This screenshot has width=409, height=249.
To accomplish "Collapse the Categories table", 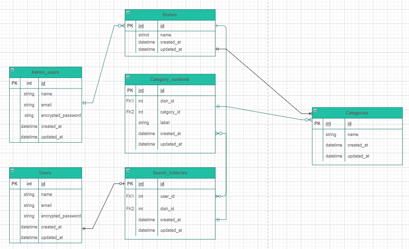I will pos(315,110).
